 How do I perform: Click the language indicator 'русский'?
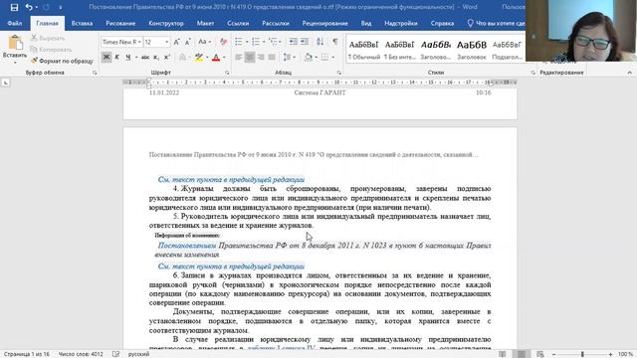tap(138, 354)
